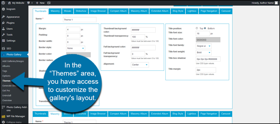Open the Get Pro submenu link
Image resolution: width=280 pixels, height=124 pixels.
coord(6,91)
